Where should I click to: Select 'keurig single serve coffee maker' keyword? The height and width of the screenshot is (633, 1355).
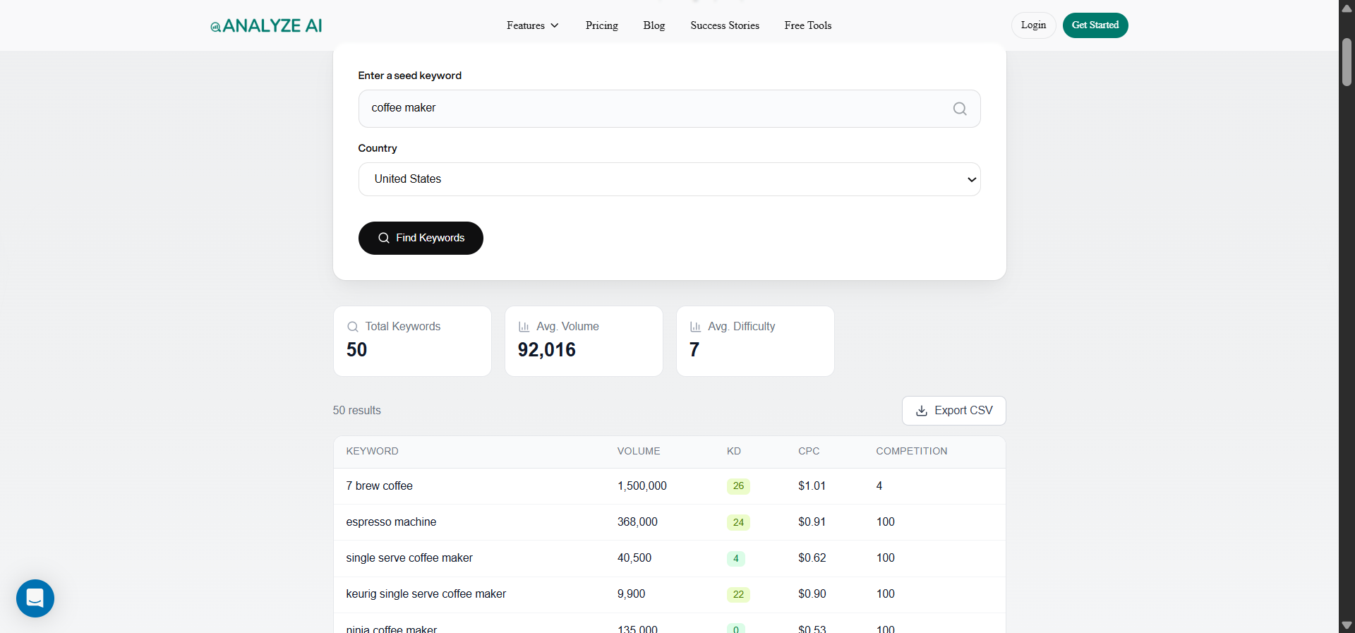[426, 594]
